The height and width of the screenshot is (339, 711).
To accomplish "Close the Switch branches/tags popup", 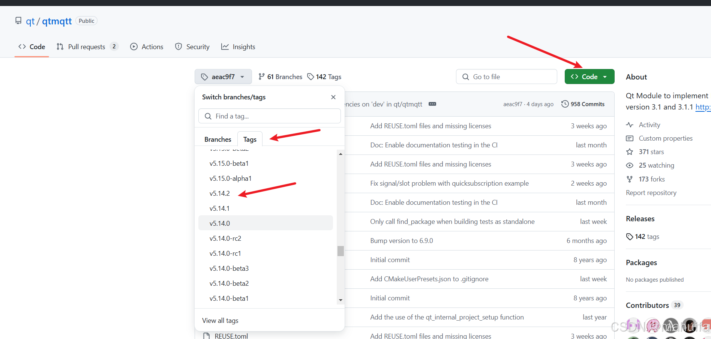I will point(333,97).
